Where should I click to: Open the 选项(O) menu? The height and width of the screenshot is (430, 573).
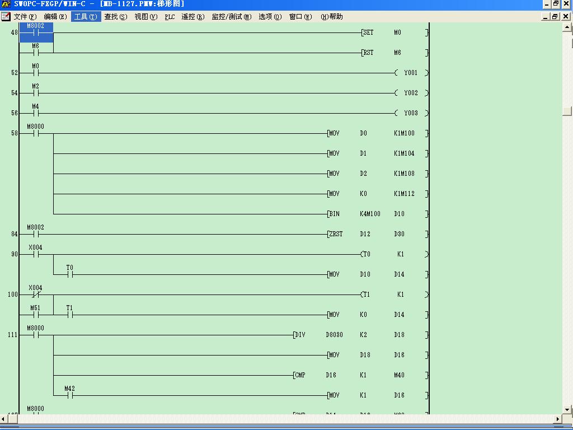tap(270, 17)
